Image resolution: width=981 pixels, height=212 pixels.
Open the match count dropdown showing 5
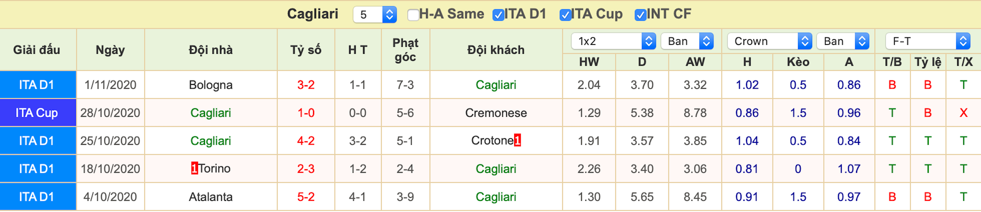tap(375, 15)
